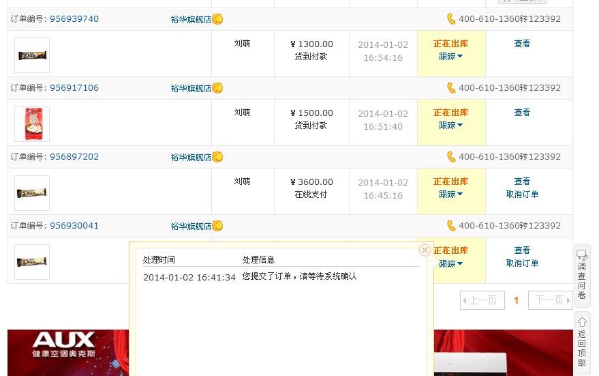This screenshot has width=599, height=376.
Task: Expand 跟踪 dropdown for ¥1500.00 order
Action: (x=450, y=125)
